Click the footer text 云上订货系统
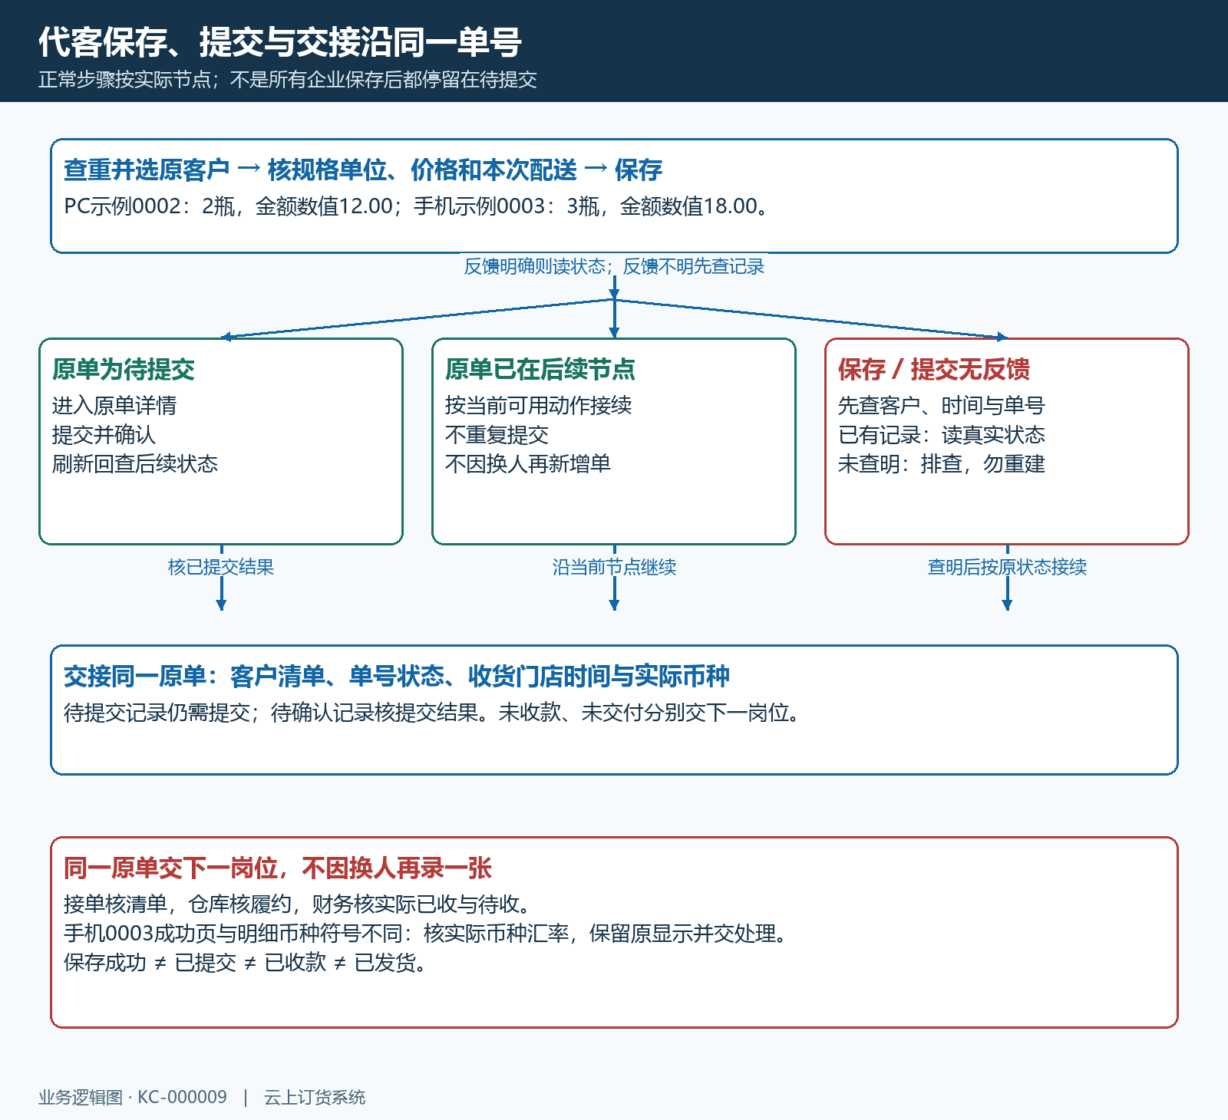Image resolution: width=1228 pixels, height=1120 pixels. click(315, 1097)
